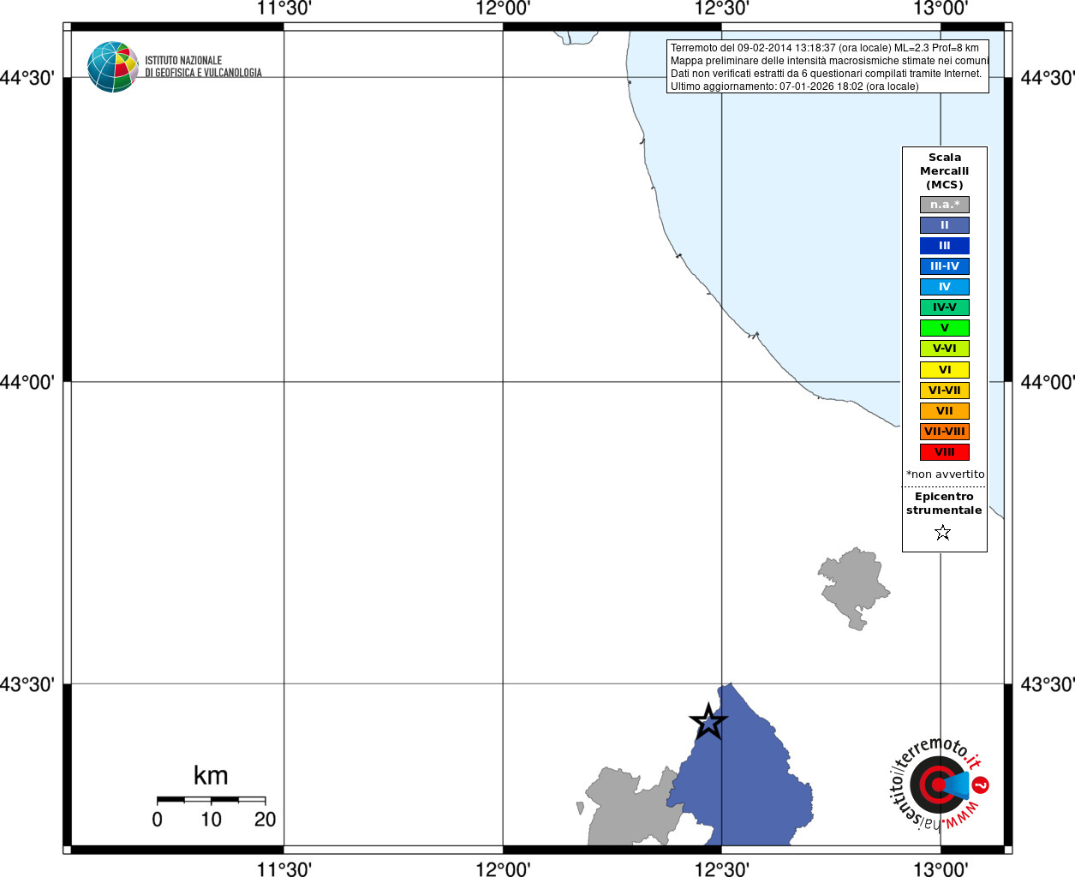Select the red VIII legend swatch
Screen dimensions: 1075x877
(x=945, y=452)
